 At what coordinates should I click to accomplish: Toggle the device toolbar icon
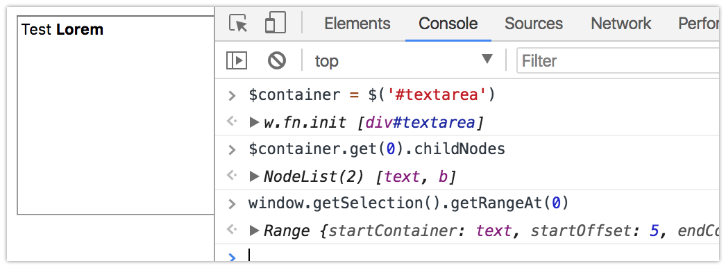(275, 23)
